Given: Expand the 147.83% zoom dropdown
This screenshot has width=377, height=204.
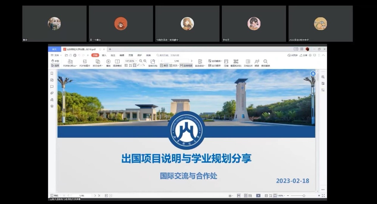Looking at the screenshot, I should click(x=136, y=61).
